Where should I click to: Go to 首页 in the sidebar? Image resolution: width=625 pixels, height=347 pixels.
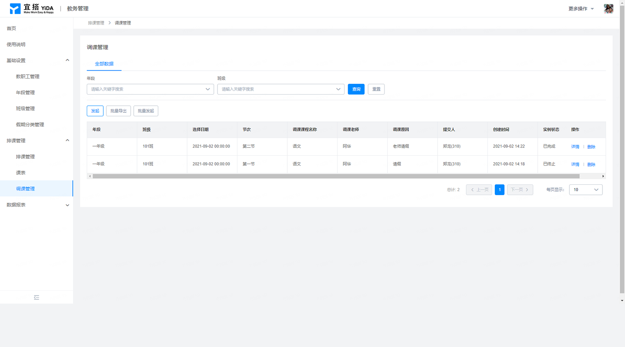(x=11, y=28)
